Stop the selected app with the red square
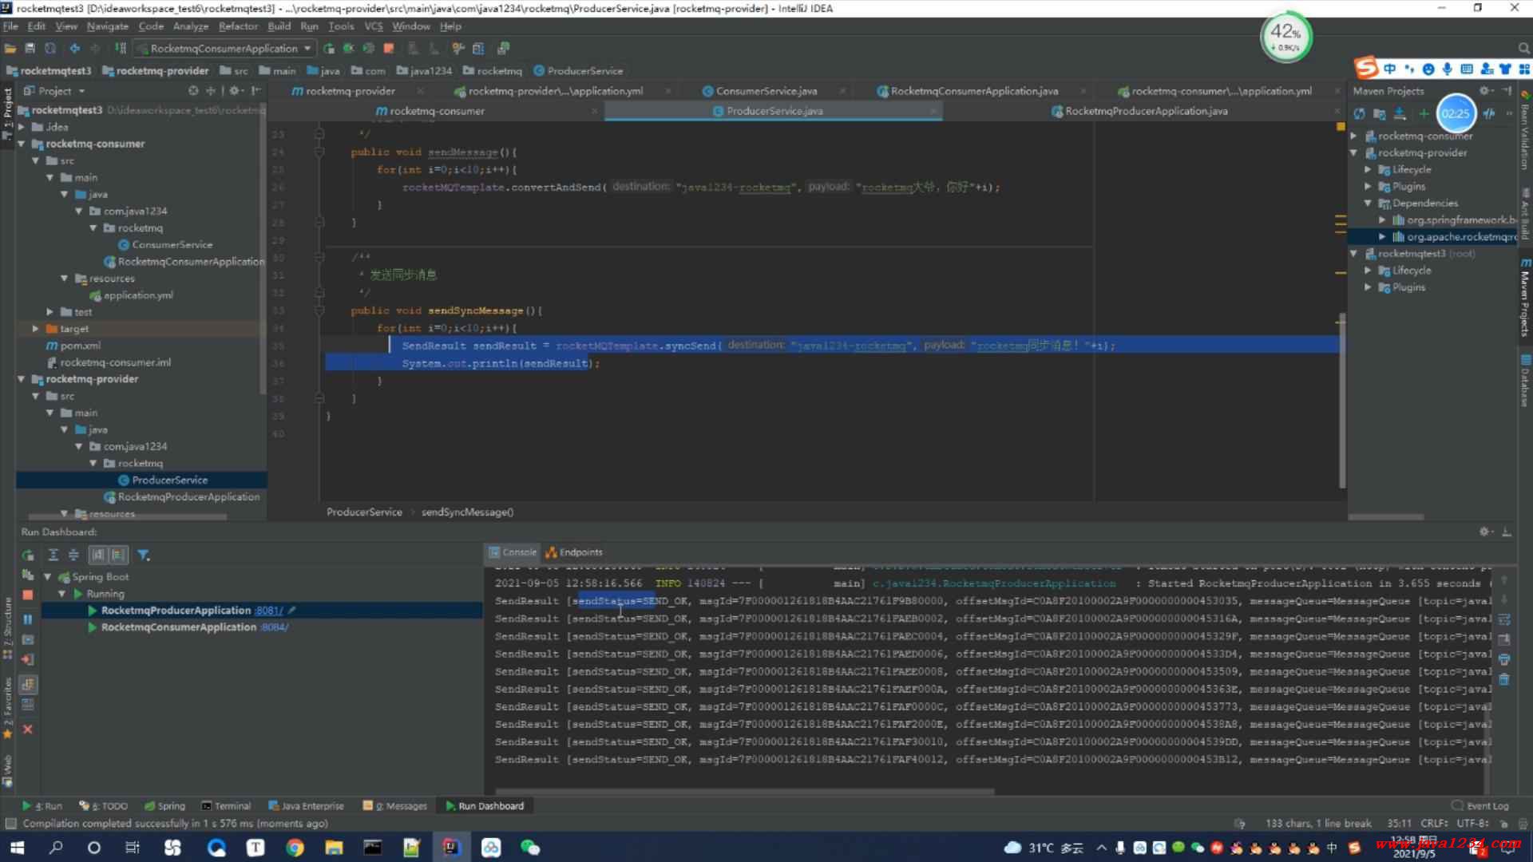 [x=28, y=595]
